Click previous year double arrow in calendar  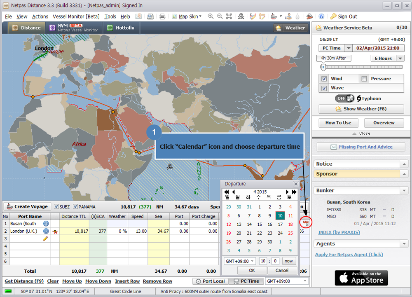227,192
